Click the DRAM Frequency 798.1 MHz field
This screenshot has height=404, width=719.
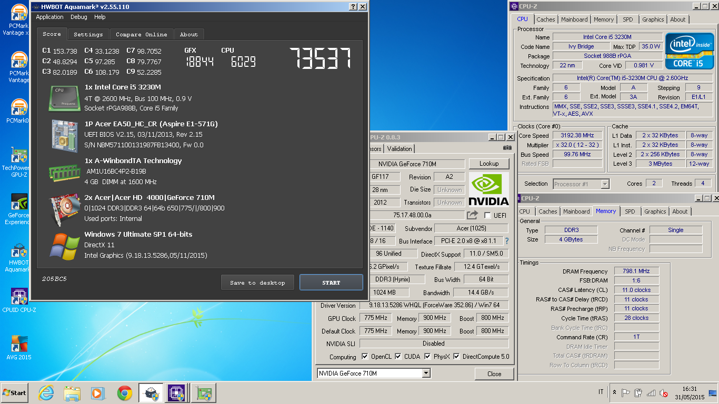click(x=636, y=271)
